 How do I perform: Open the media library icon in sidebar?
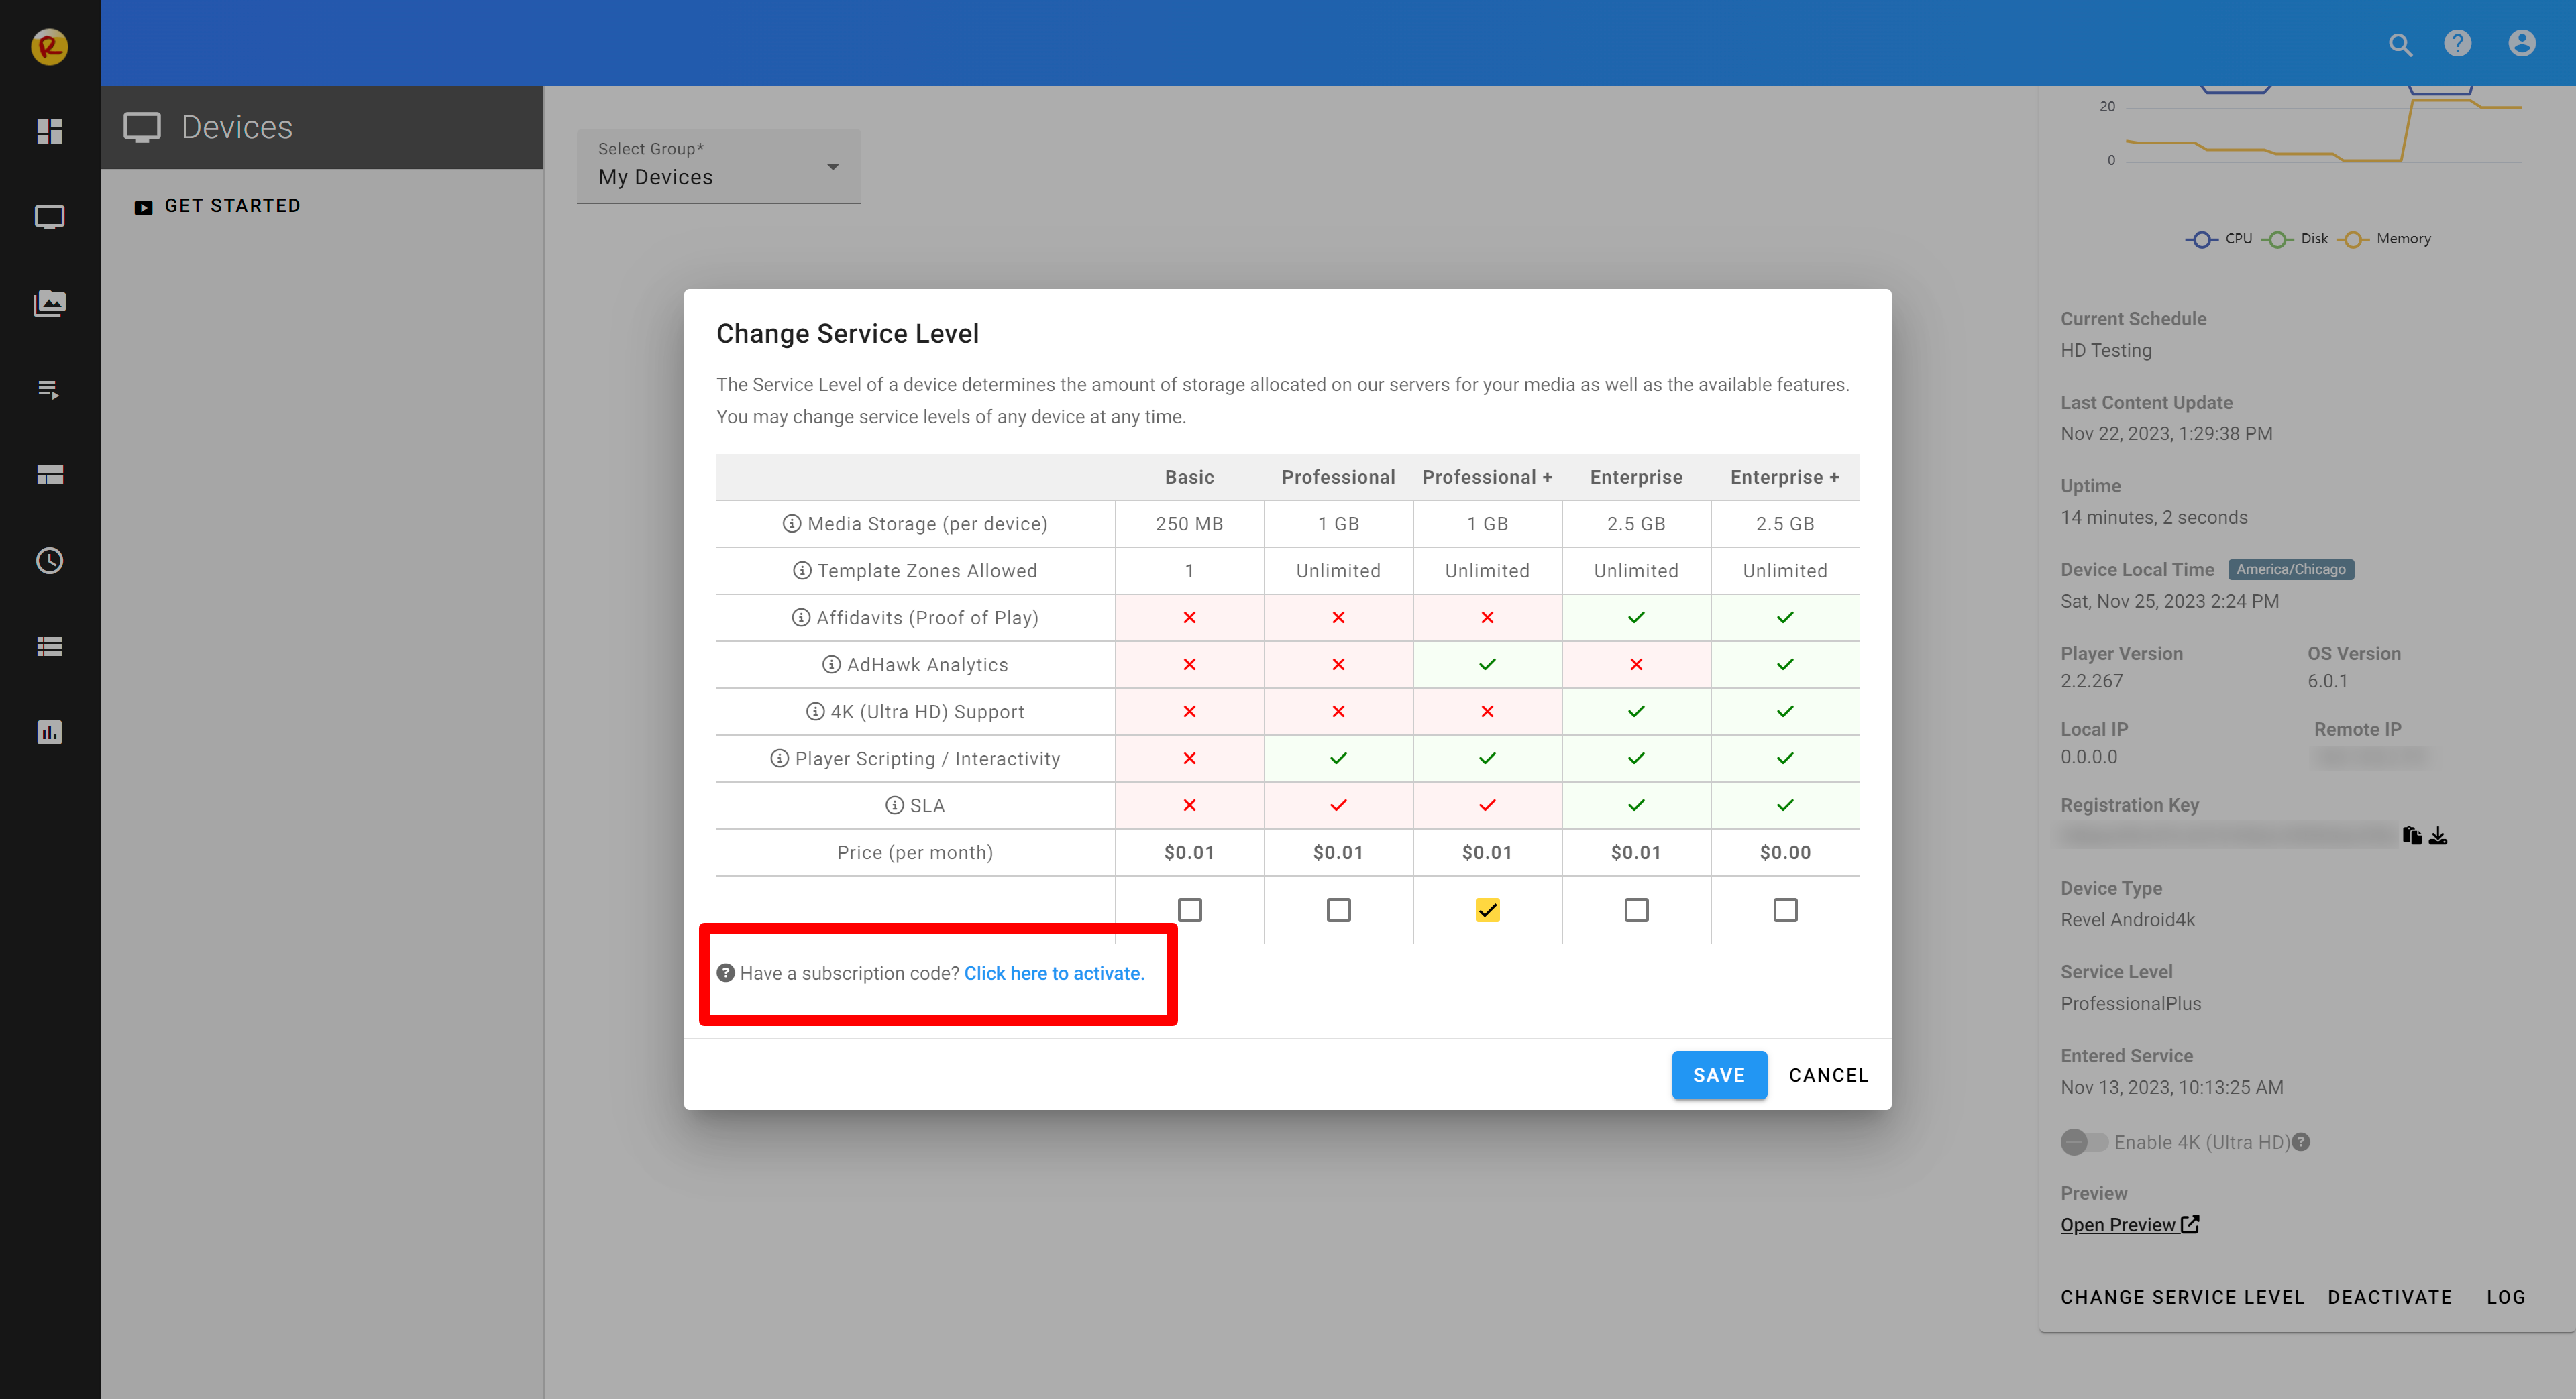pyautogui.click(x=49, y=303)
